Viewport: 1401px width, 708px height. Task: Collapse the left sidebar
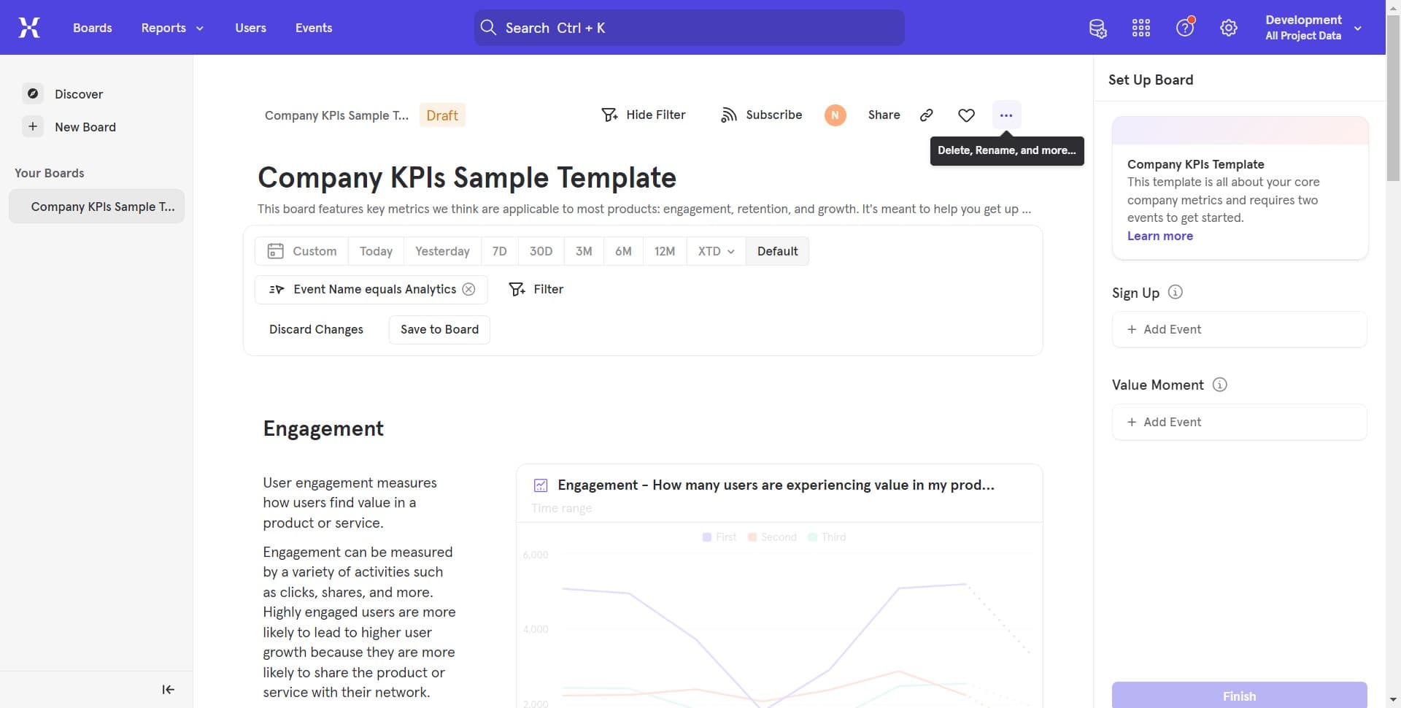168,690
